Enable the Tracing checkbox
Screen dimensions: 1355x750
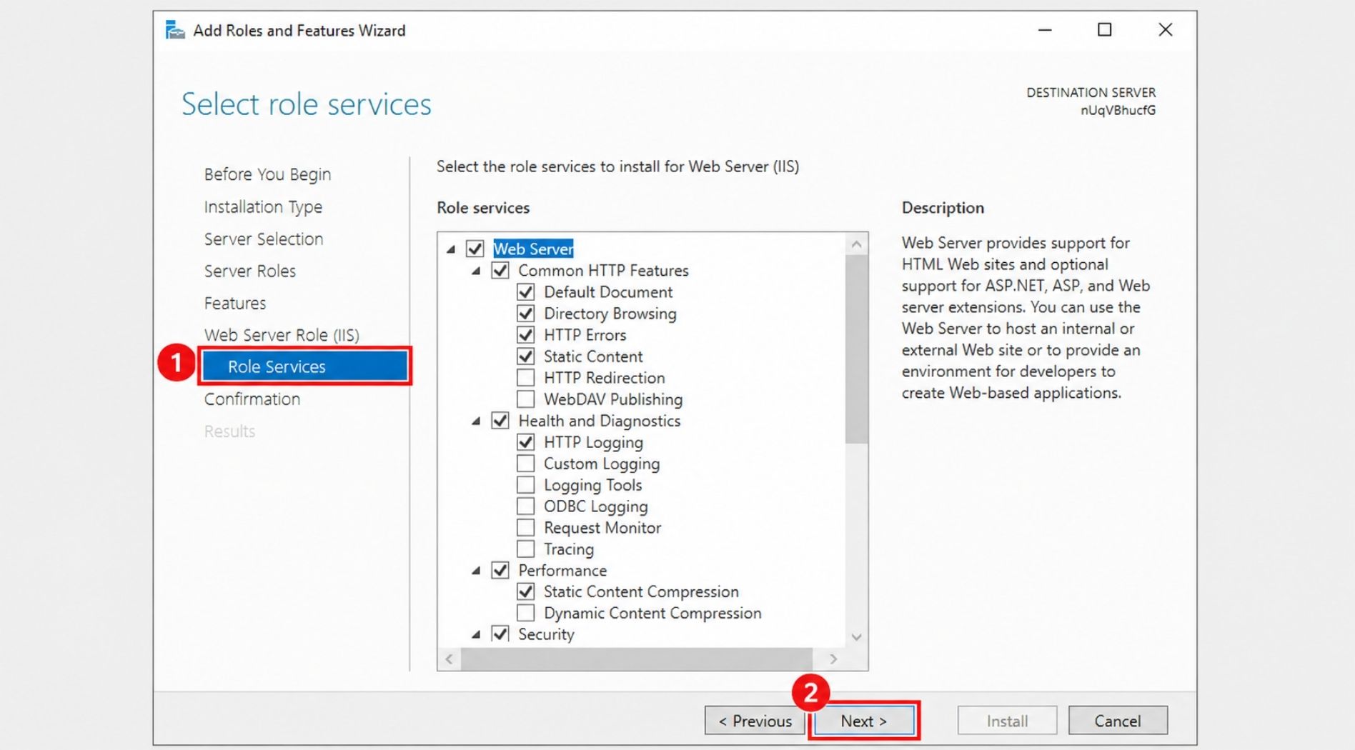tap(525, 549)
